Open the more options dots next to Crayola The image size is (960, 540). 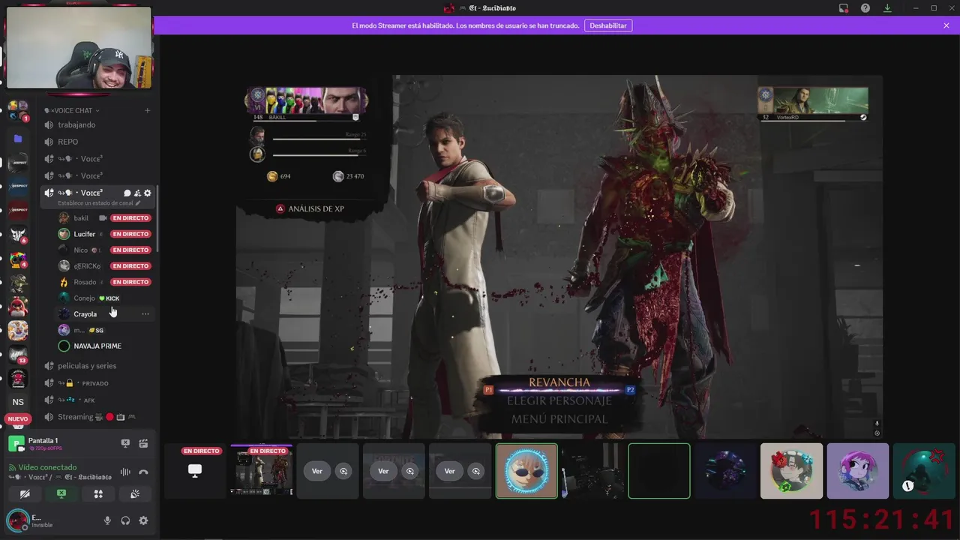click(x=145, y=314)
